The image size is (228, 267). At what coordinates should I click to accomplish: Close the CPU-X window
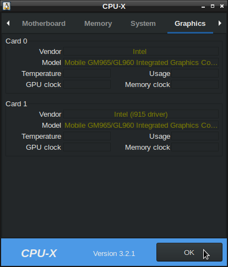[x=222, y=6]
